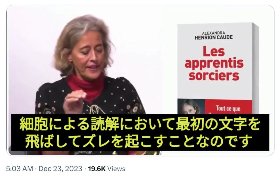The width and height of the screenshot is (277, 177).
Task: Click the word 'Les' on book cover
Action: pyautogui.click(x=214, y=51)
